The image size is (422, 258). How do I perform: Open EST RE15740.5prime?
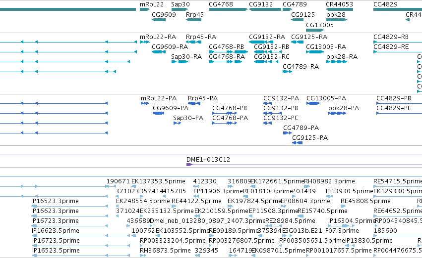pyautogui.click(x=301, y=216)
